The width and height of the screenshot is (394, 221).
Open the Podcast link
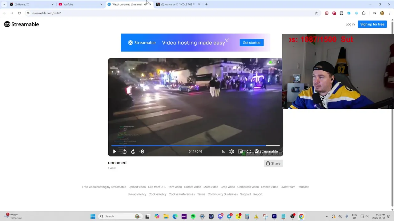(303, 187)
